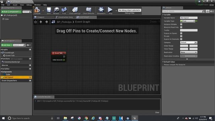Image resolution: width=215 pixels, height=121 pixels.
Task: Open Variable Type Float dropdown
Action: (x=187, y=21)
